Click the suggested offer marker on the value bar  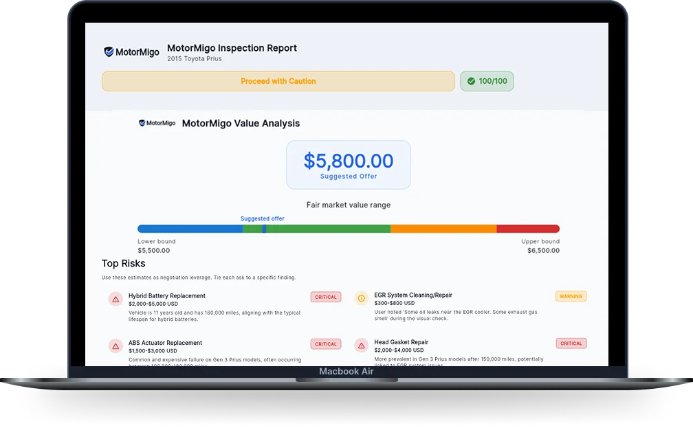(x=264, y=229)
